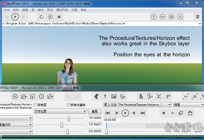The width and height of the screenshot is (204, 140).
Task: Expand the 文本位置 property dropdown
Action: click(x=60, y=111)
